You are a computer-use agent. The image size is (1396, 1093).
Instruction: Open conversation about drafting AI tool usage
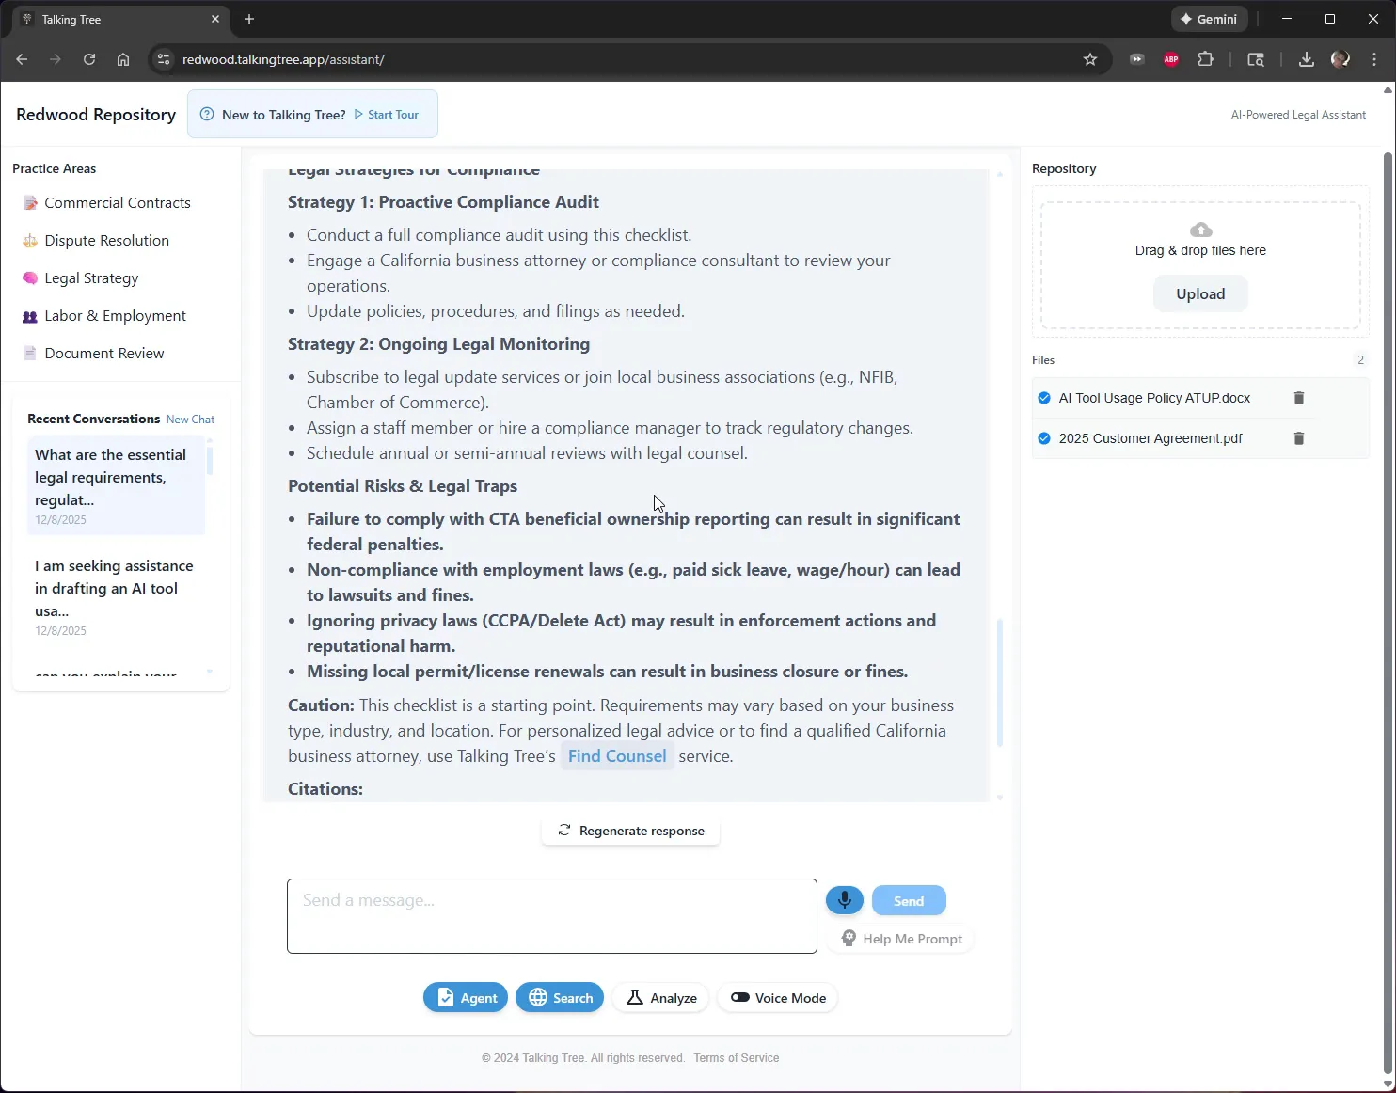click(x=116, y=596)
